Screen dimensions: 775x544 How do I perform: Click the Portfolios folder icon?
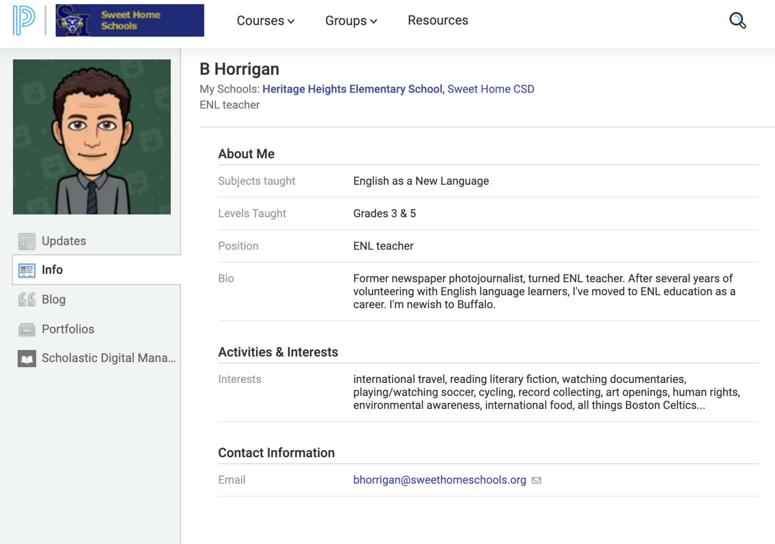click(x=26, y=329)
